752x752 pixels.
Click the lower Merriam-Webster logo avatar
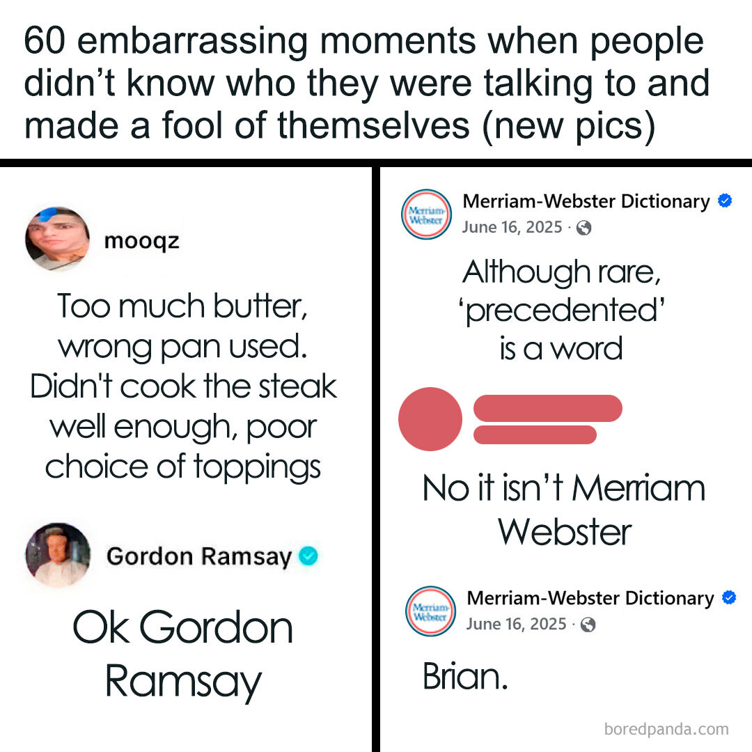click(431, 611)
